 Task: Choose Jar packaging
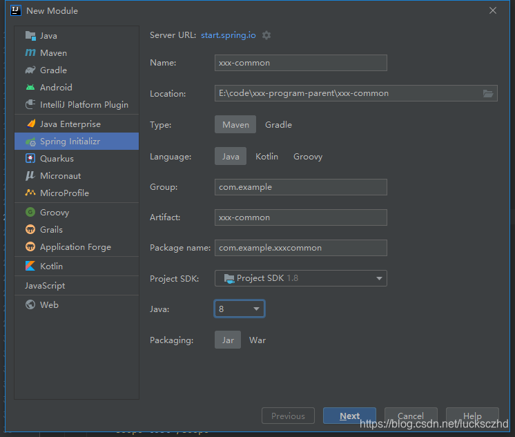(228, 340)
